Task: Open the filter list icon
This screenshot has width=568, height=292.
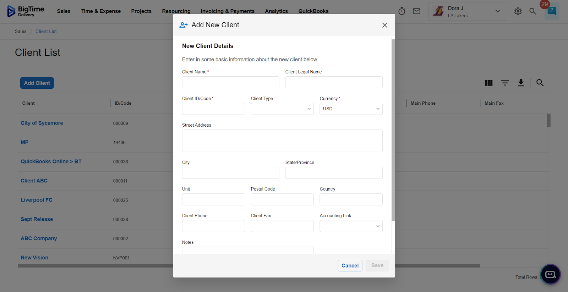Action: 505,83
